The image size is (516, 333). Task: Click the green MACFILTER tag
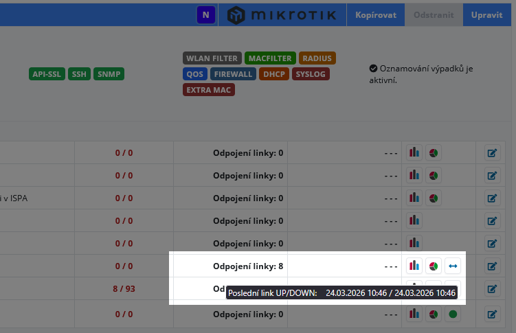tap(269, 58)
